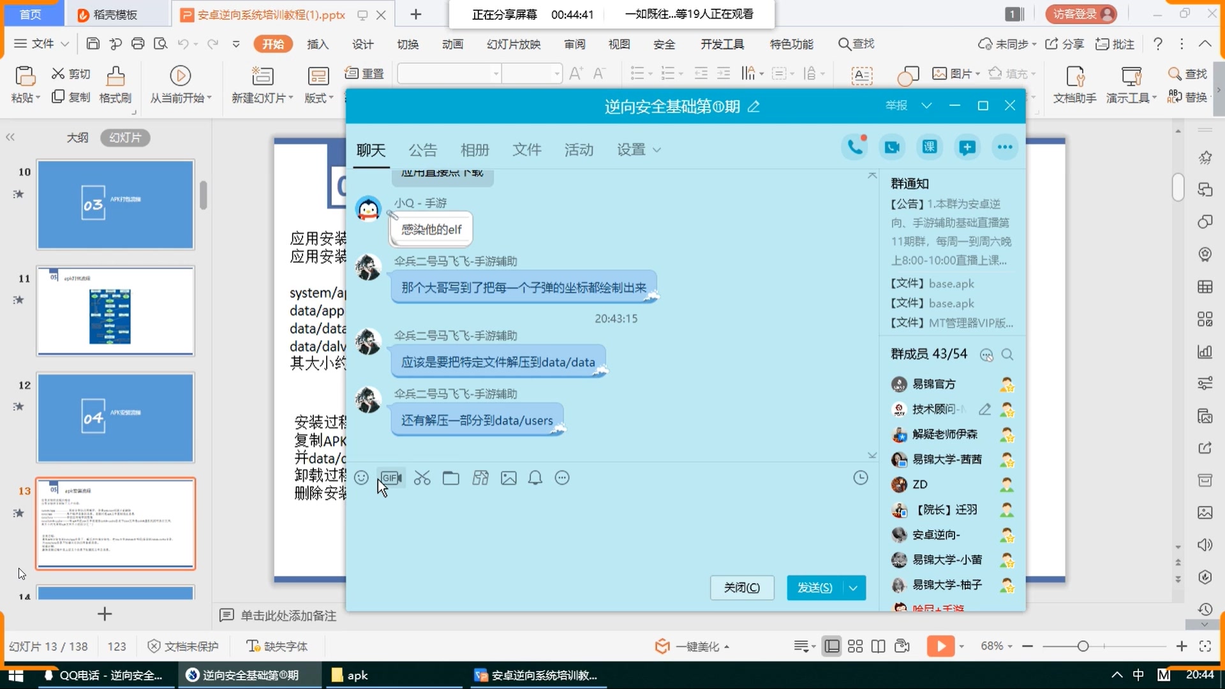The height and width of the screenshot is (689, 1225).
Task: Open send button options arrow
Action: coord(854,588)
